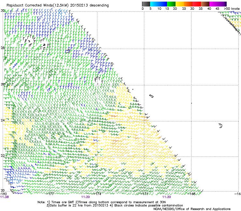Click the latitude label 20
The height and width of the screenshot is (211, 241).
point(3,190)
